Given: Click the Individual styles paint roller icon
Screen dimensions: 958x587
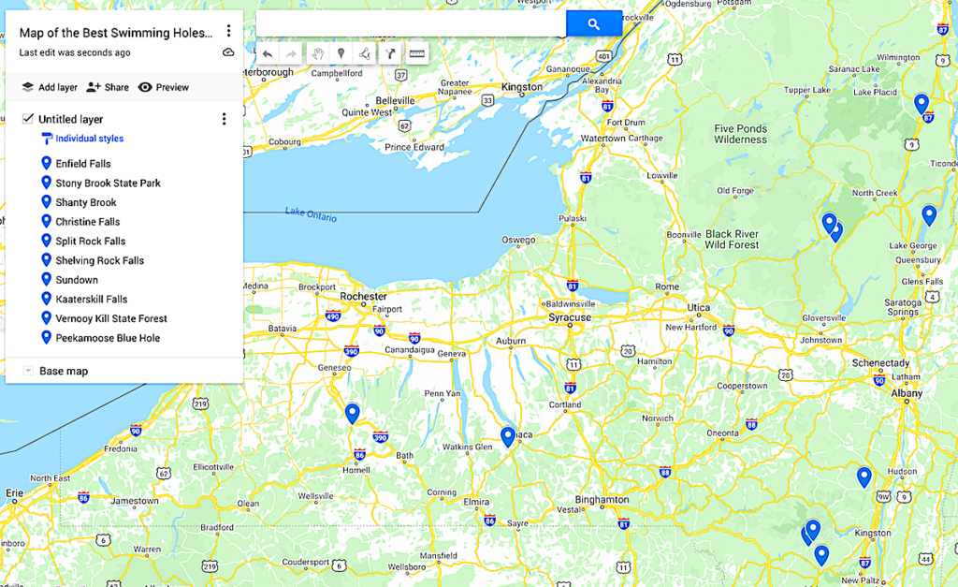Looking at the screenshot, I should pos(47,139).
